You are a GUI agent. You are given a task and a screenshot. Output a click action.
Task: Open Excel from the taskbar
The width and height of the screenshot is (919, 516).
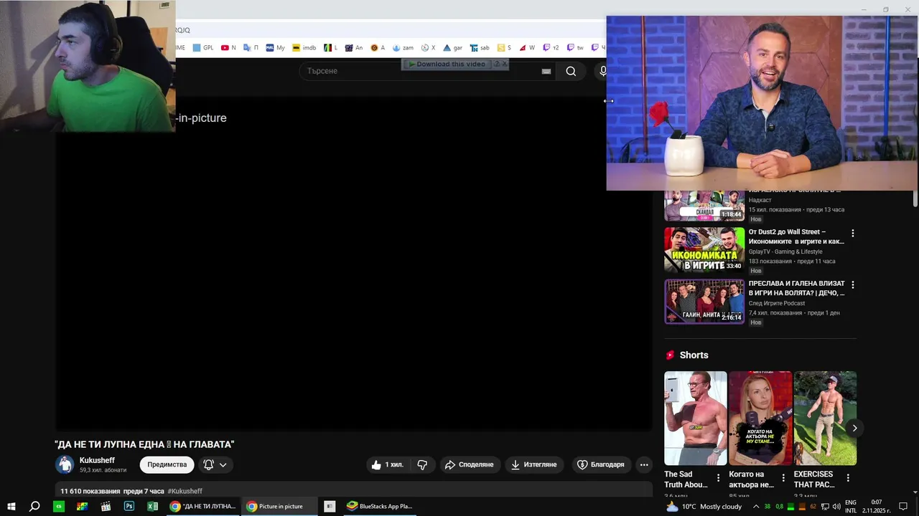pyautogui.click(x=152, y=506)
